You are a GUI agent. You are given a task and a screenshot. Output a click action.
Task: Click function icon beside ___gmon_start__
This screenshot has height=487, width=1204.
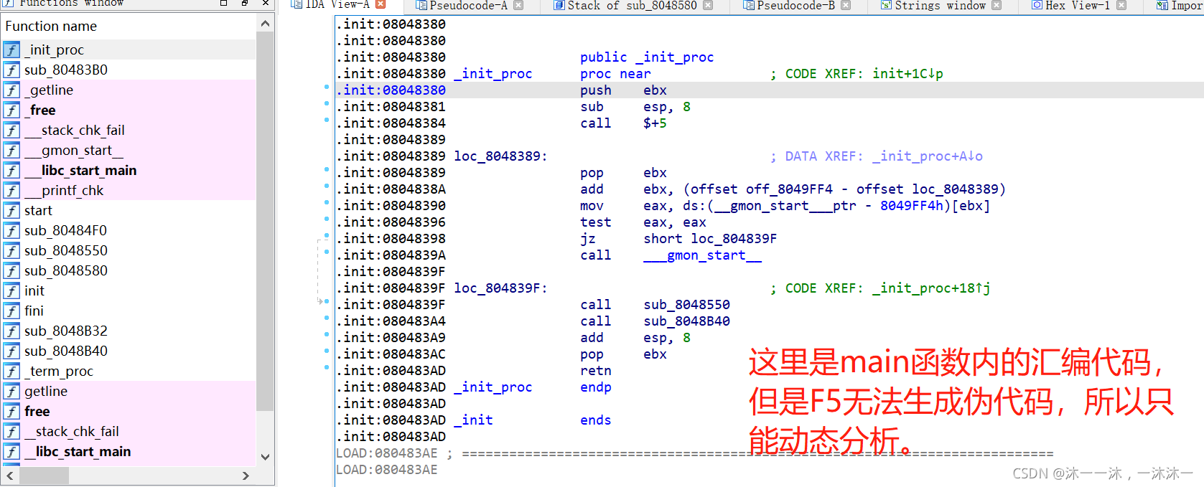tap(11, 150)
